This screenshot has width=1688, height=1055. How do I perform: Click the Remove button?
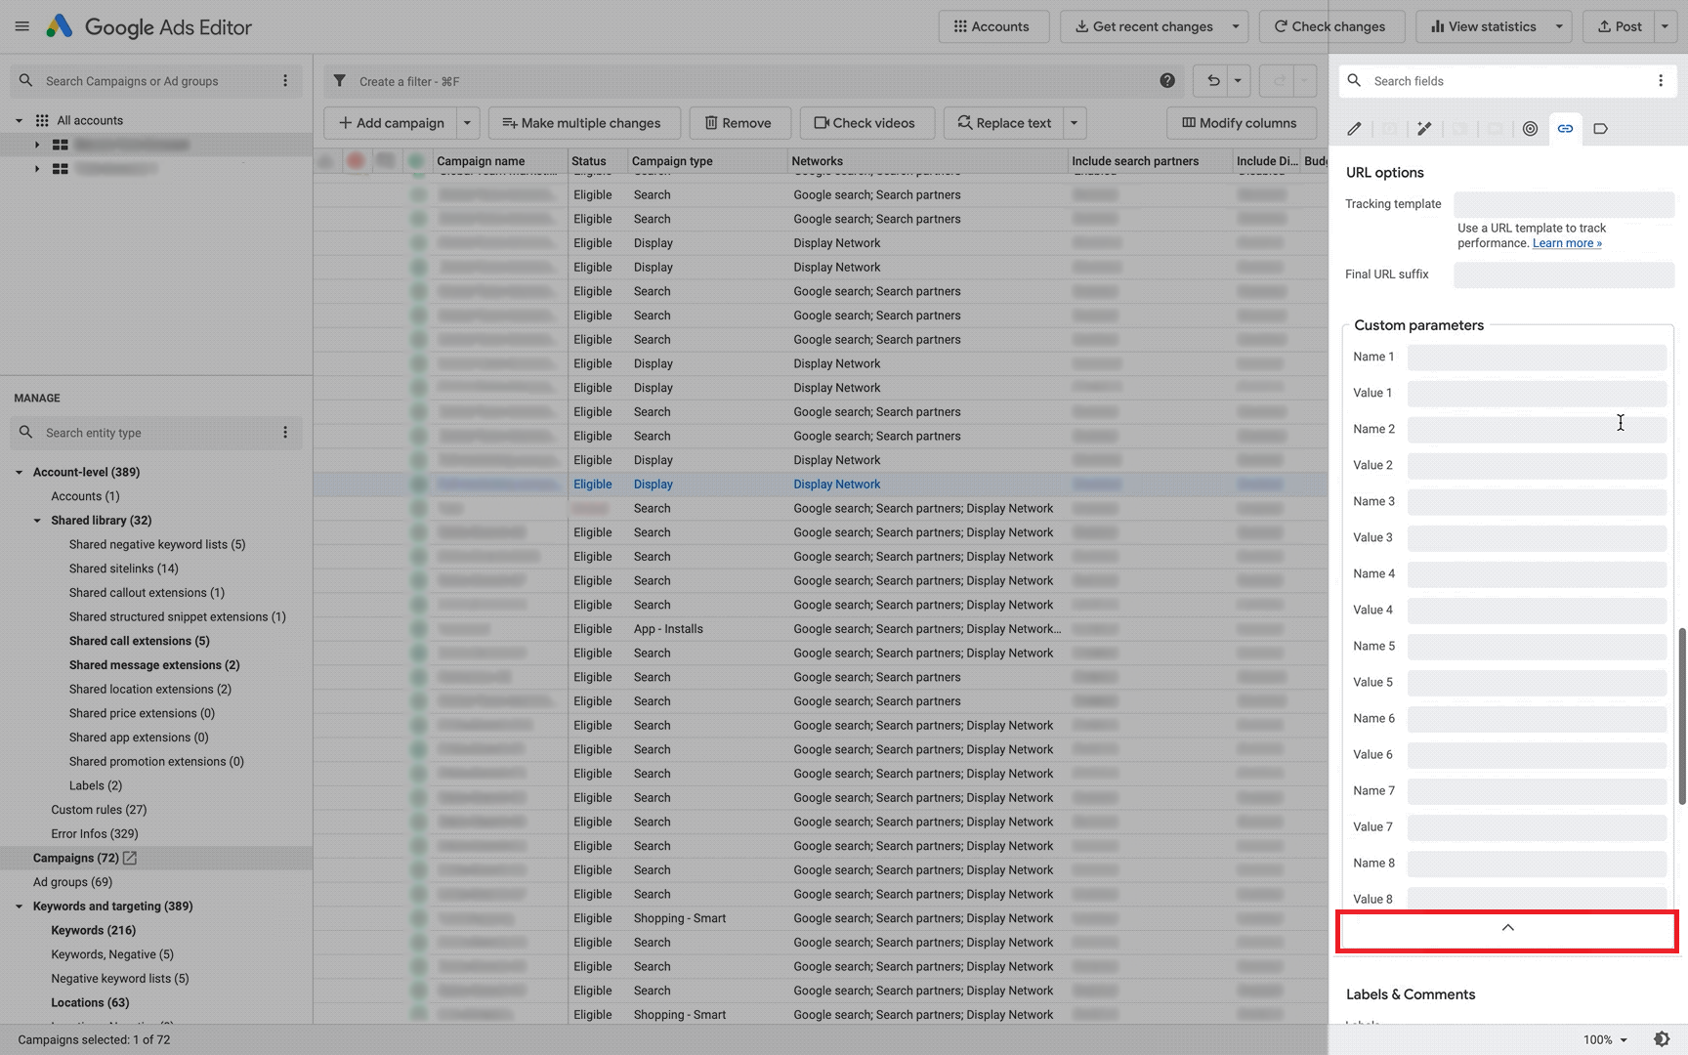pyautogui.click(x=739, y=123)
